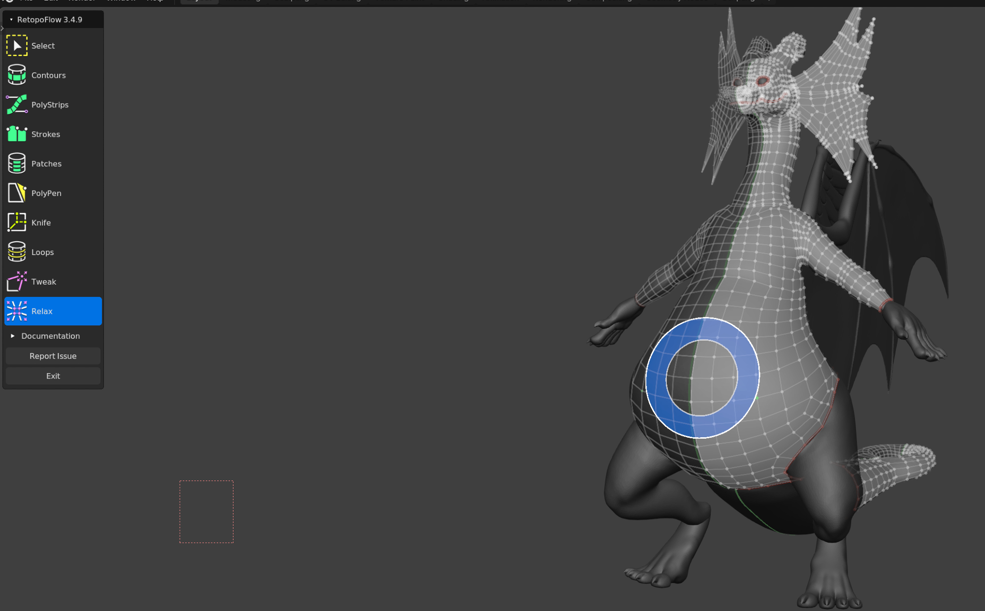Image resolution: width=985 pixels, height=611 pixels.
Task: Click inside the red dotted rectangle
Action: (x=206, y=512)
